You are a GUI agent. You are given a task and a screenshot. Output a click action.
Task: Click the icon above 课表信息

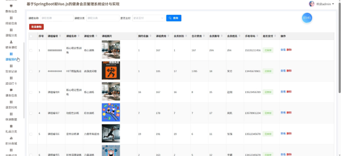11,90
